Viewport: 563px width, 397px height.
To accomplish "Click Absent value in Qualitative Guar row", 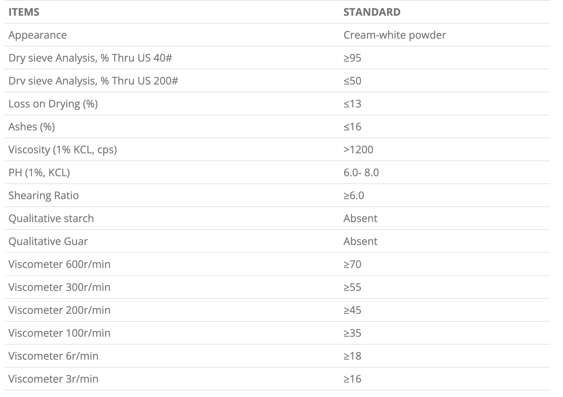I will click(x=360, y=241).
